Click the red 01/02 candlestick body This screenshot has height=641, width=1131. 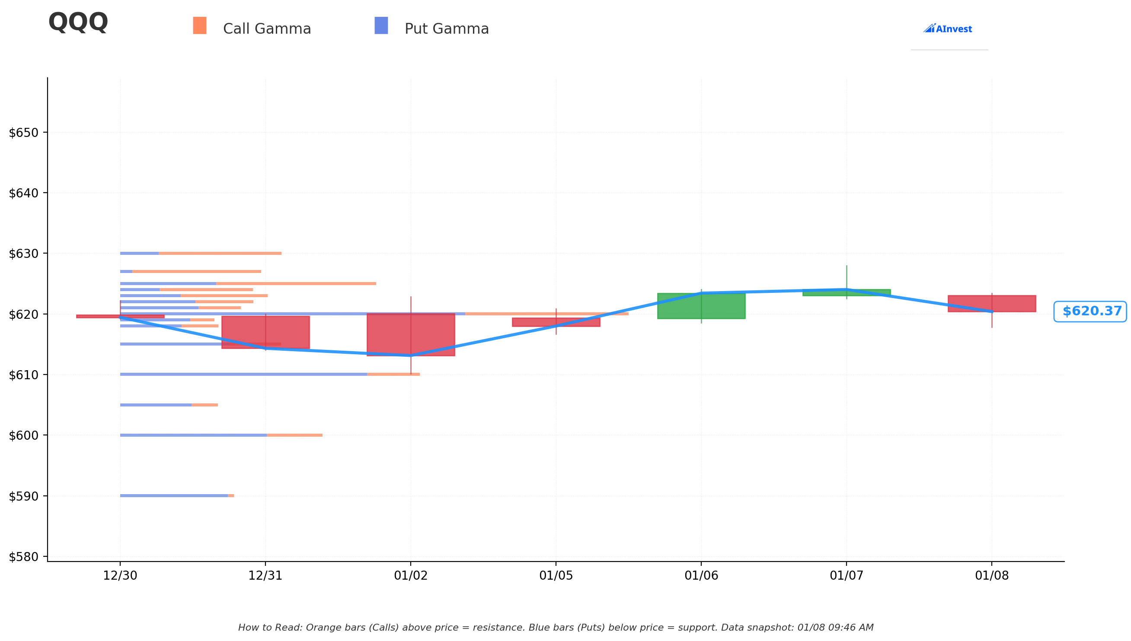411,335
